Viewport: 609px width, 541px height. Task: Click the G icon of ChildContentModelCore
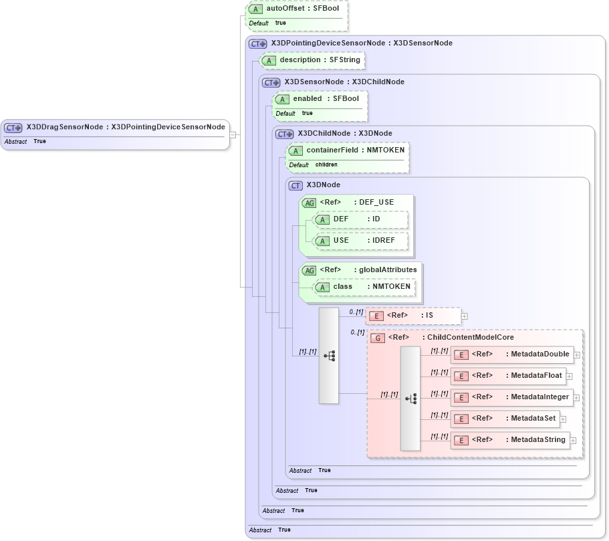pyautogui.click(x=378, y=338)
